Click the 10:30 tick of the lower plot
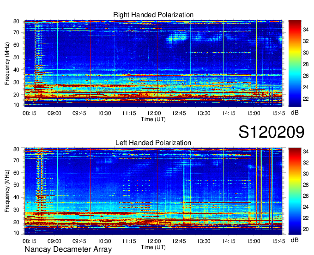 pyautogui.click(x=104, y=241)
